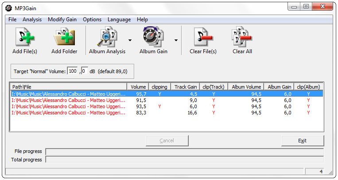This screenshot has height=180, width=338.
Task: Sort by the Album Gain column header
Action: click(x=279, y=87)
